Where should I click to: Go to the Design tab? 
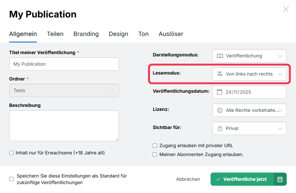coord(118,34)
